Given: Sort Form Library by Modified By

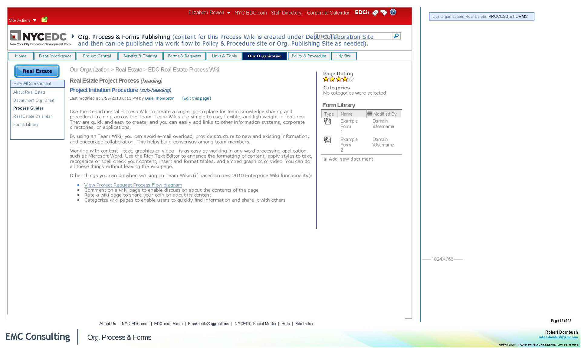Looking at the screenshot, I should point(384,114).
